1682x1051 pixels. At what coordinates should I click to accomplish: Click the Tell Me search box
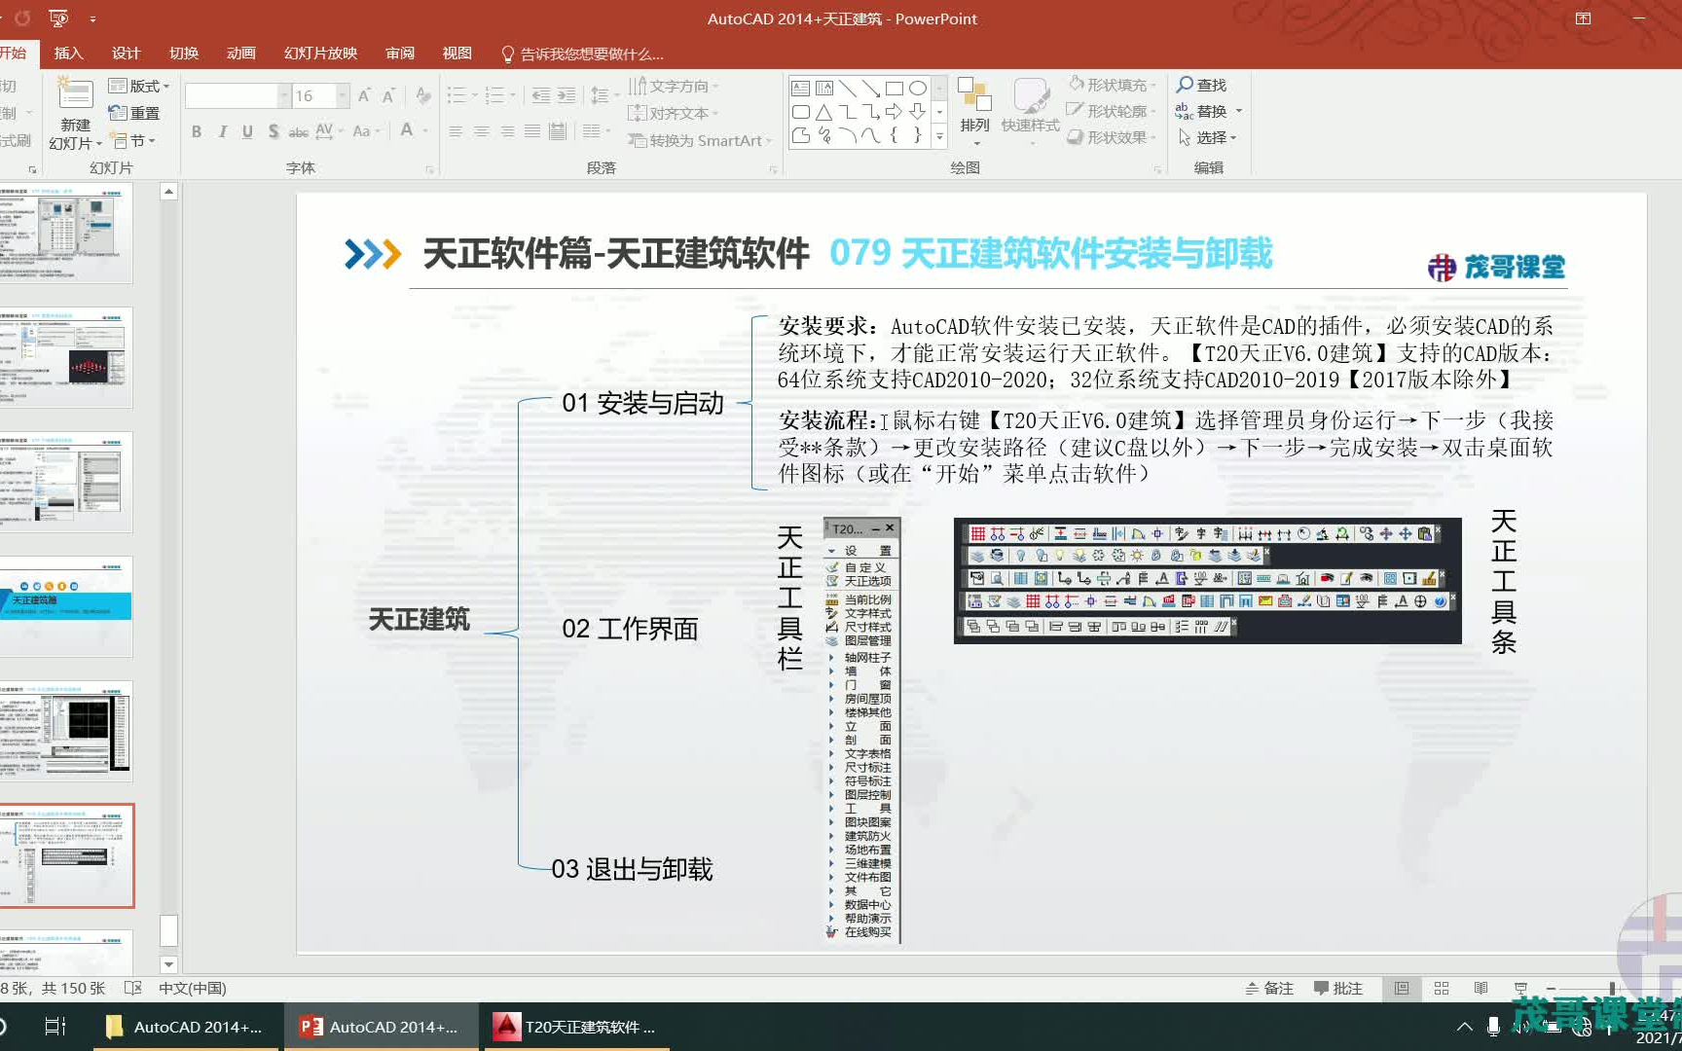pyautogui.click(x=582, y=54)
